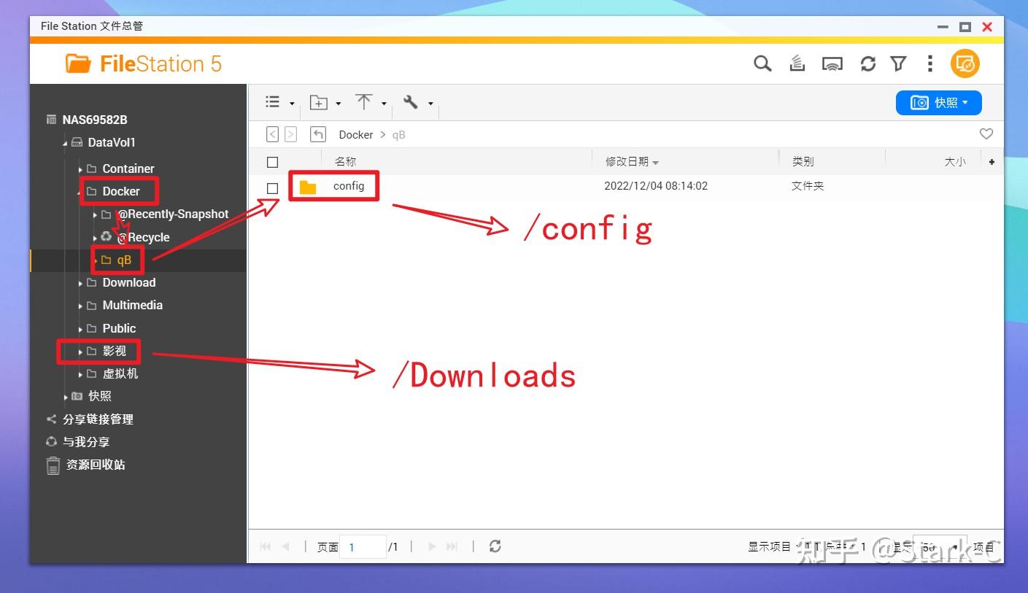This screenshot has height=593, width=1028.
Task: Open the tools dropdown arrow
Action: [x=430, y=104]
